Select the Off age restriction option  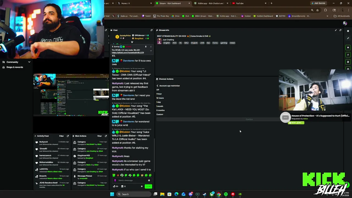point(158,90)
